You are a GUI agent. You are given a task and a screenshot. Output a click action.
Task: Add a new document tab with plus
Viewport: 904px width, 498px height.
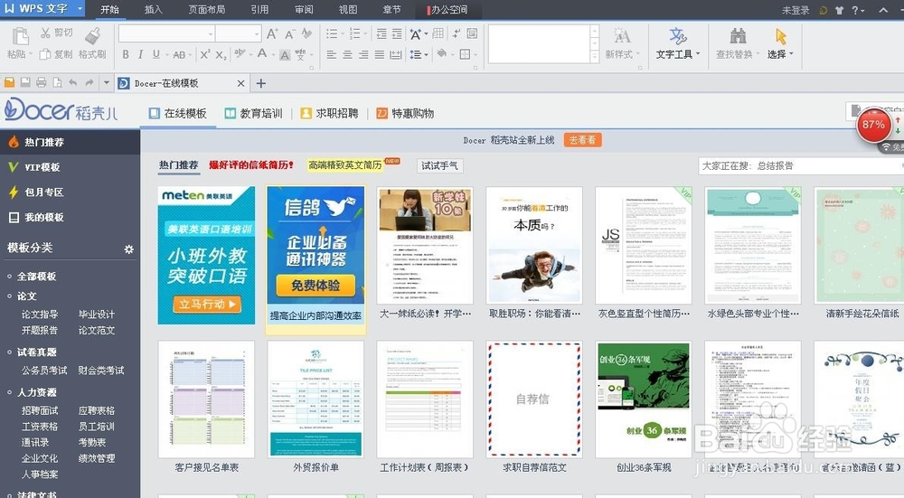pyautogui.click(x=261, y=83)
